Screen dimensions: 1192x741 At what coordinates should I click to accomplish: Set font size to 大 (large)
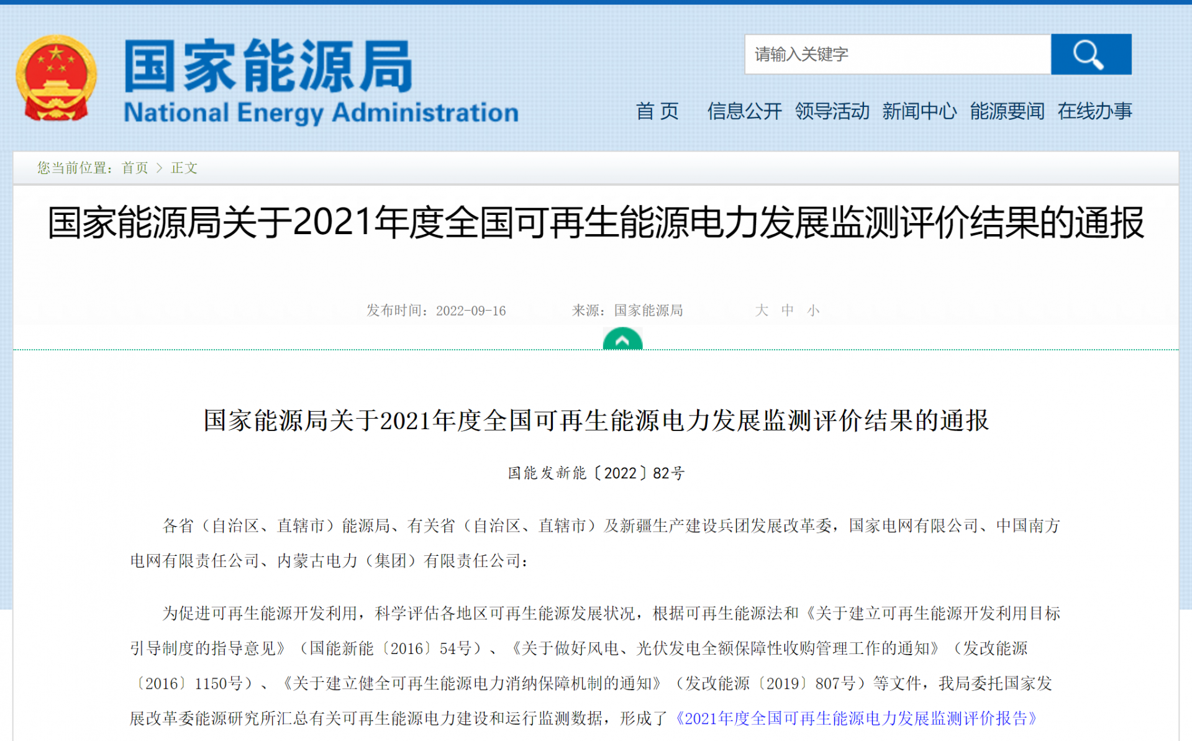(x=761, y=311)
